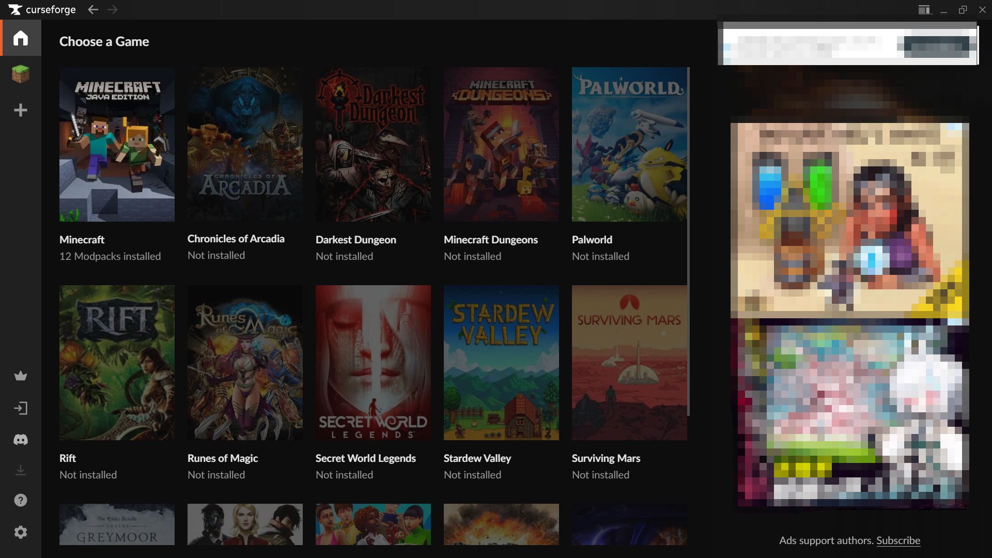The height and width of the screenshot is (558, 992).
Task: Choose the Palworld game cover
Action: coord(629,145)
